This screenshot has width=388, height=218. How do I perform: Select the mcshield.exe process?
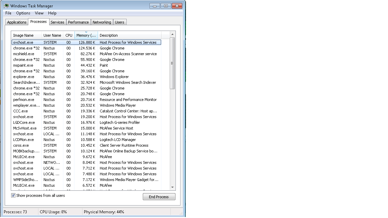[x=86, y=54]
